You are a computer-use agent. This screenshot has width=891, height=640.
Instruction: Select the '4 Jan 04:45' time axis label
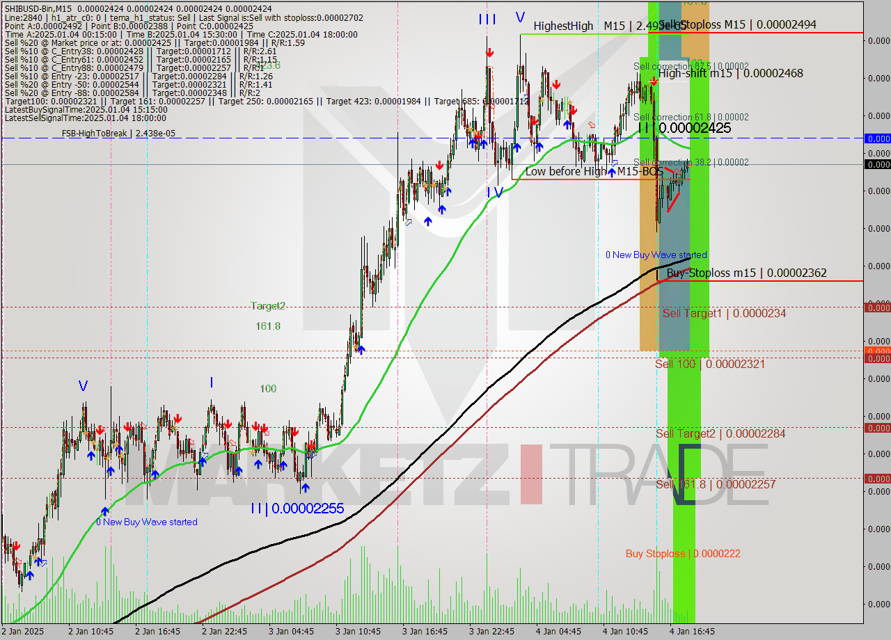tap(558, 632)
